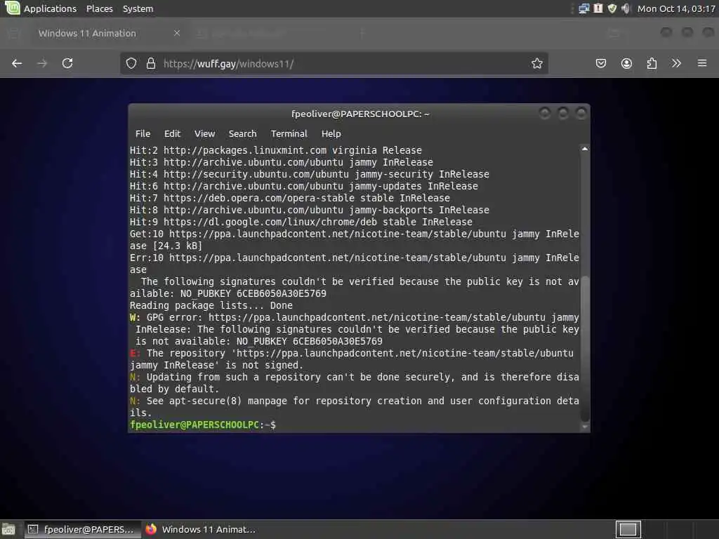Screen dimensions: 719x539
Task: Reload the page in Firefox
Action: pos(67,63)
